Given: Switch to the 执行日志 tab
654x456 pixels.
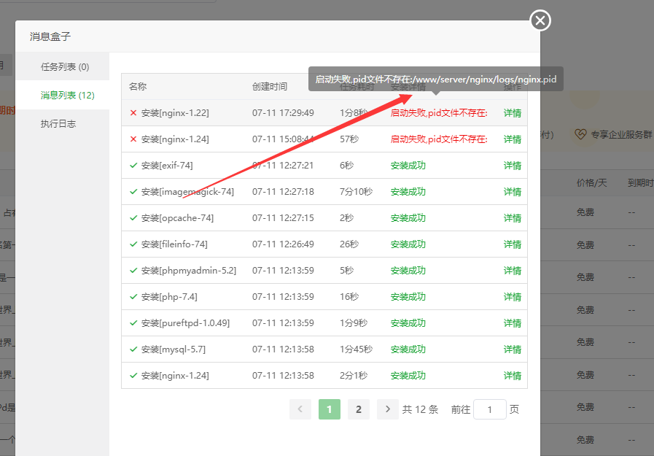Looking at the screenshot, I should [x=58, y=123].
